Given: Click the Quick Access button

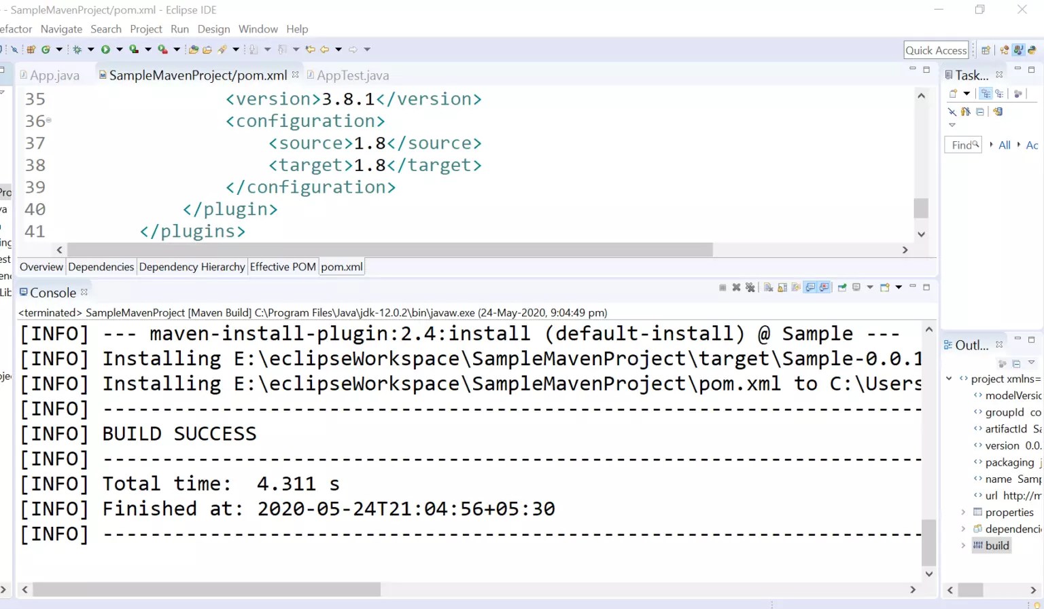Looking at the screenshot, I should [x=936, y=49].
